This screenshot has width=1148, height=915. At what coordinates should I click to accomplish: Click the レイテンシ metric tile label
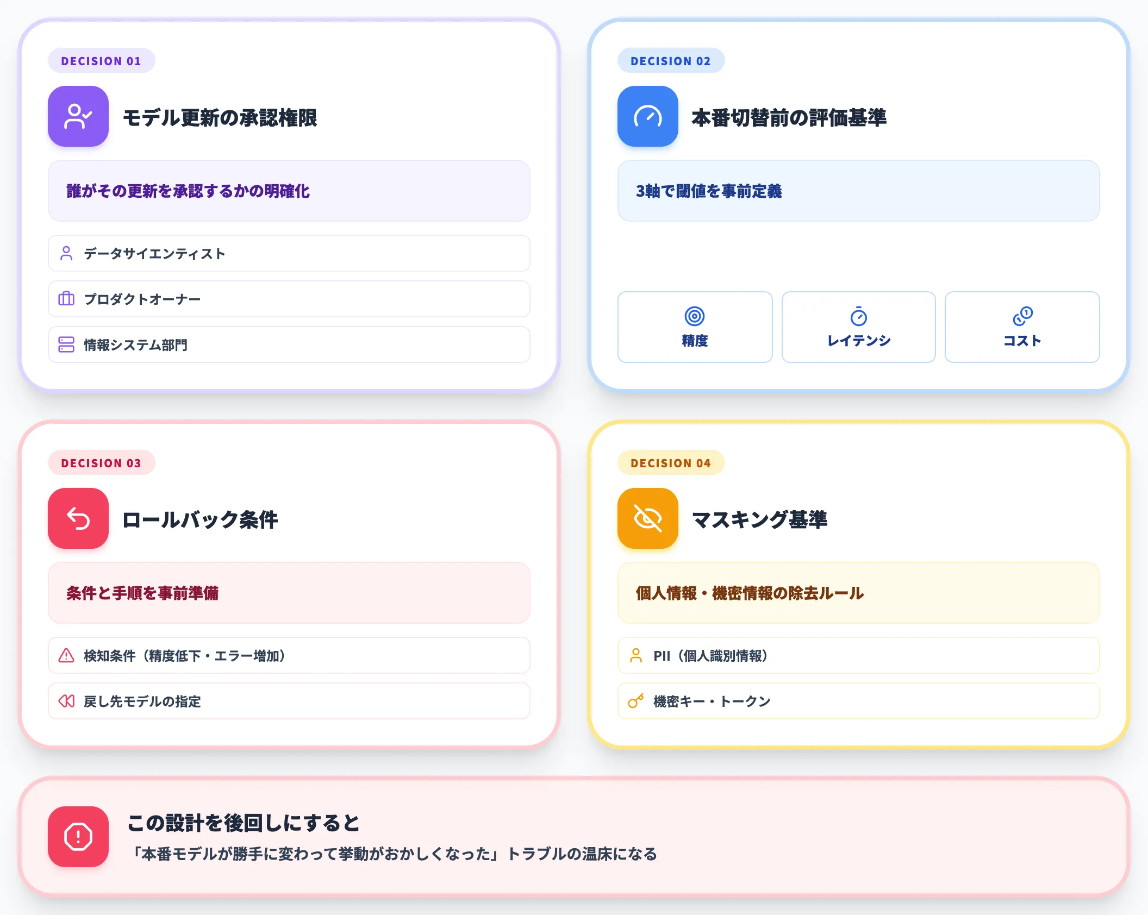(x=859, y=341)
